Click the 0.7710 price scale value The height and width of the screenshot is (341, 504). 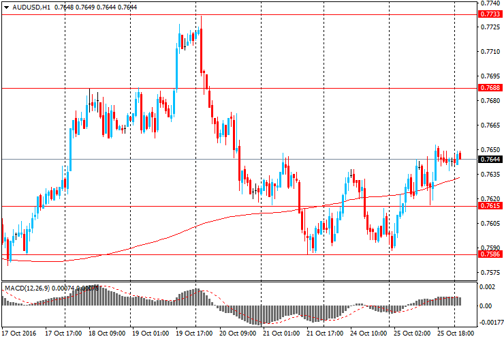tap(490, 52)
